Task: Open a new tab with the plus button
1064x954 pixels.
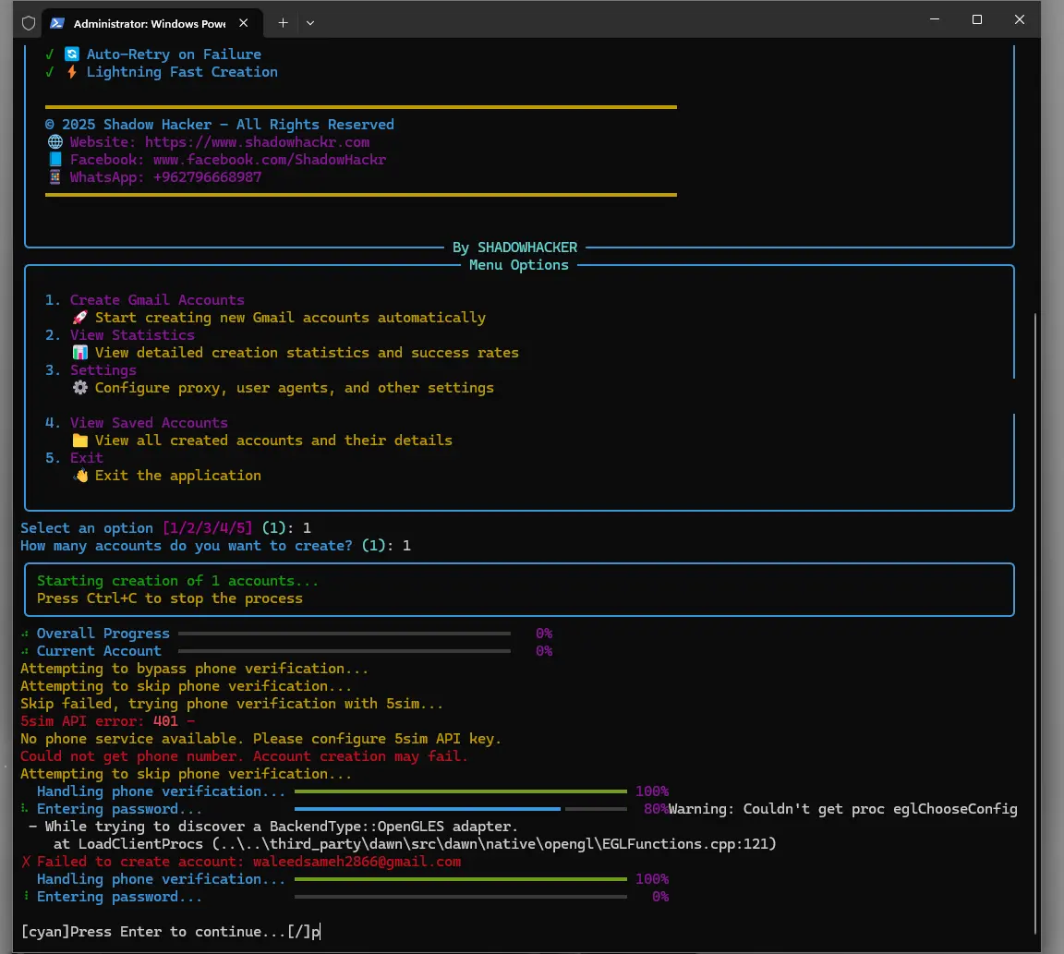Action: pyautogui.click(x=283, y=23)
